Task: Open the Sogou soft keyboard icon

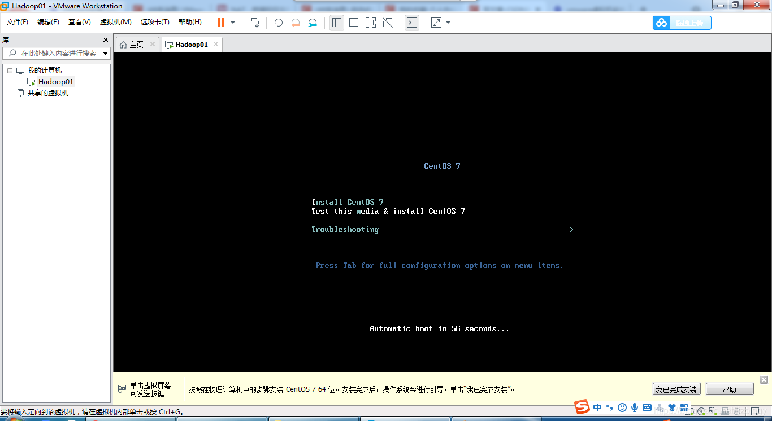Action: click(647, 407)
